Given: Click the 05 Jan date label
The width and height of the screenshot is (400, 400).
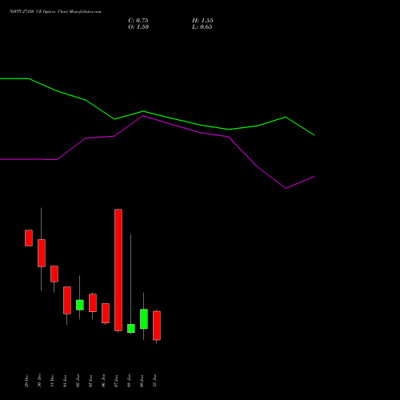Looking at the screenshot, I should click(90, 381).
